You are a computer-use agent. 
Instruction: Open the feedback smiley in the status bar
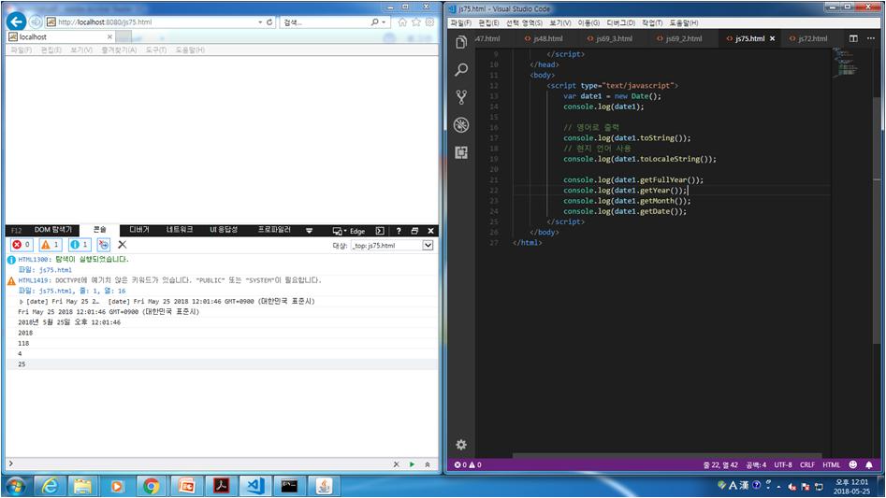(x=853, y=464)
